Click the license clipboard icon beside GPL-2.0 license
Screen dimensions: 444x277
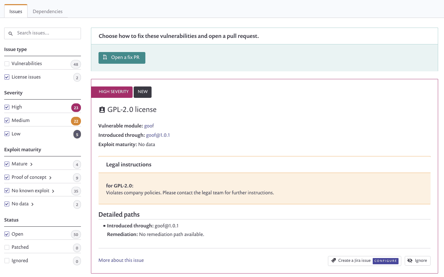(102, 110)
